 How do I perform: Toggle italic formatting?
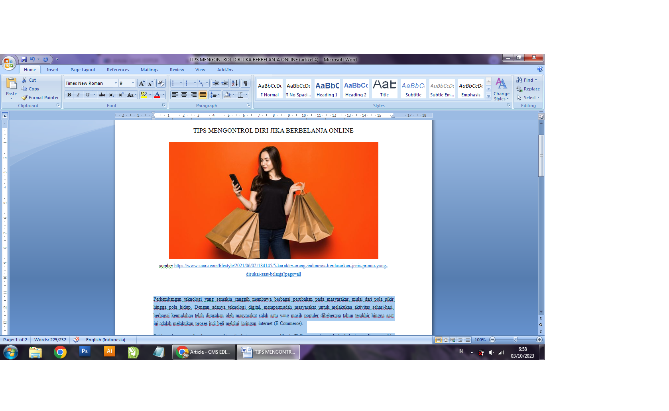[78, 95]
